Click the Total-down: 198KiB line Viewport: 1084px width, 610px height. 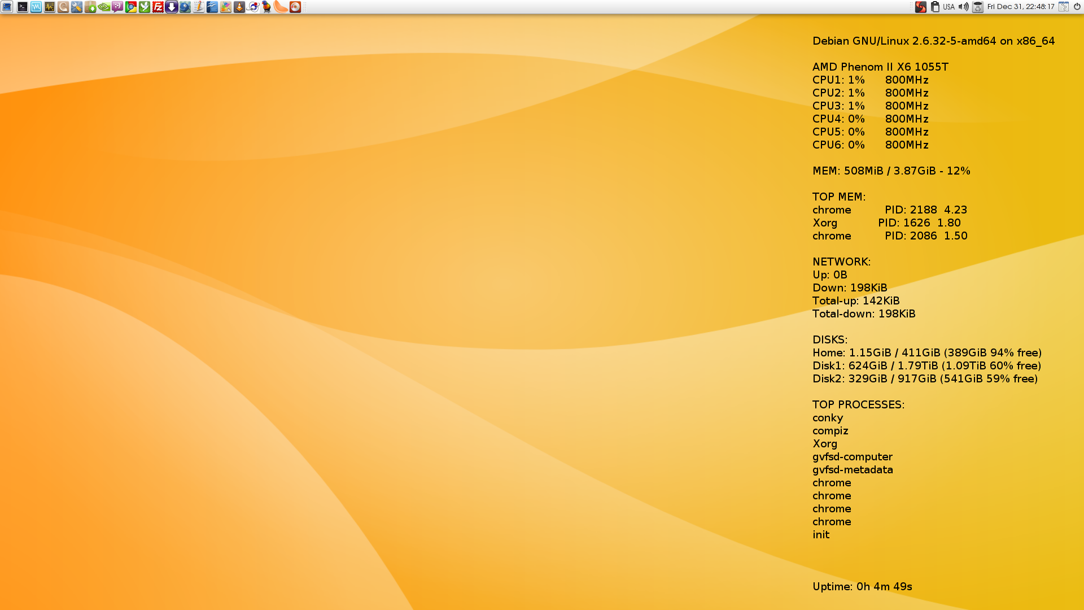(864, 314)
